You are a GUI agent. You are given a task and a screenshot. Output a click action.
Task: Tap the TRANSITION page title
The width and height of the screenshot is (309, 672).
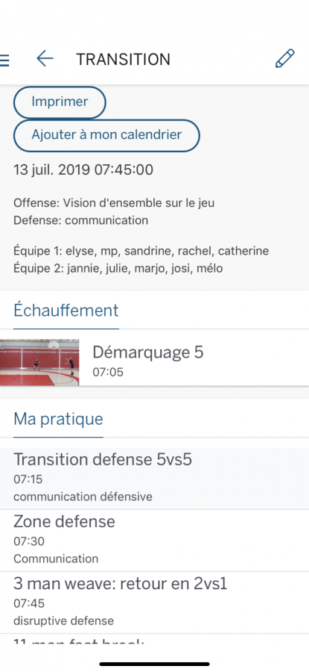click(123, 60)
